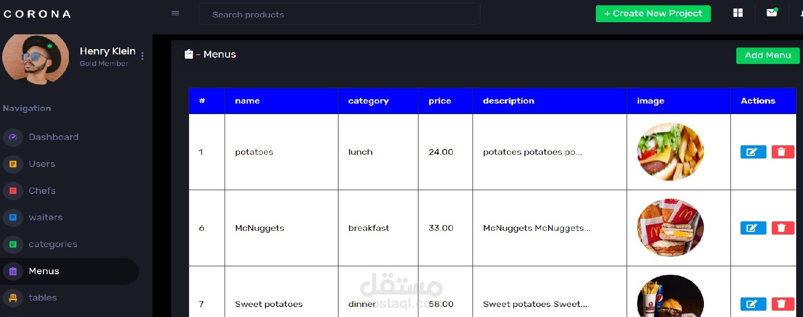Click the potatoes burger image thumbnail
Screen dimensions: 803x317
[x=670, y=152]
